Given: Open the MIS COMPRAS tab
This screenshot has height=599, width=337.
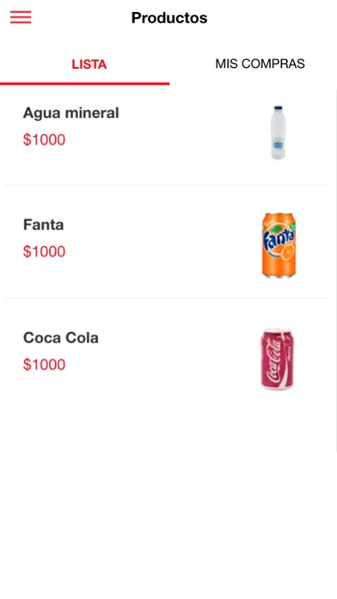Looking at the screenshot, I should click(260, 64).
